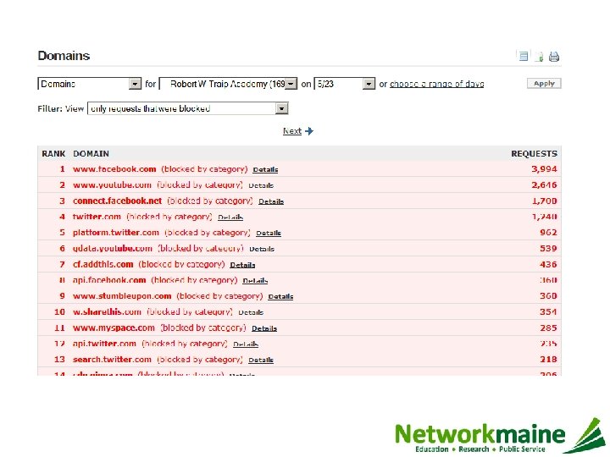
Task: Click the 285 requests value
Action: point(548,328)
